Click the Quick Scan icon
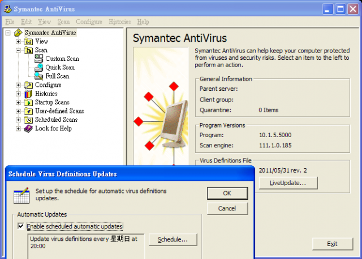 (39, 68)
